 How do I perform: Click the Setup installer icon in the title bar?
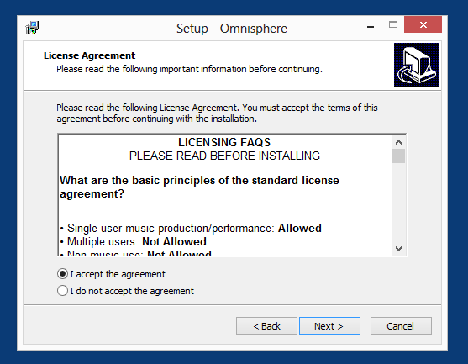click(x=32, y=28)
